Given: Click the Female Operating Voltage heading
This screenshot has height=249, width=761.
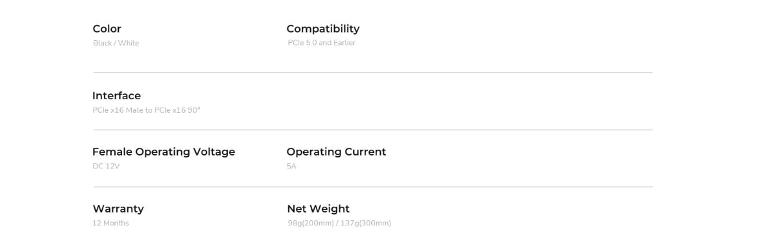Looking at the screenshot, I should click(x=164, y=152).
